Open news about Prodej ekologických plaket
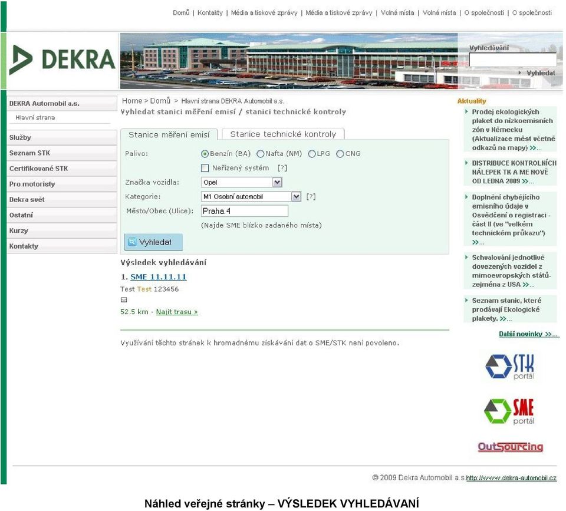The image size is (566, 511). point(513,130)
